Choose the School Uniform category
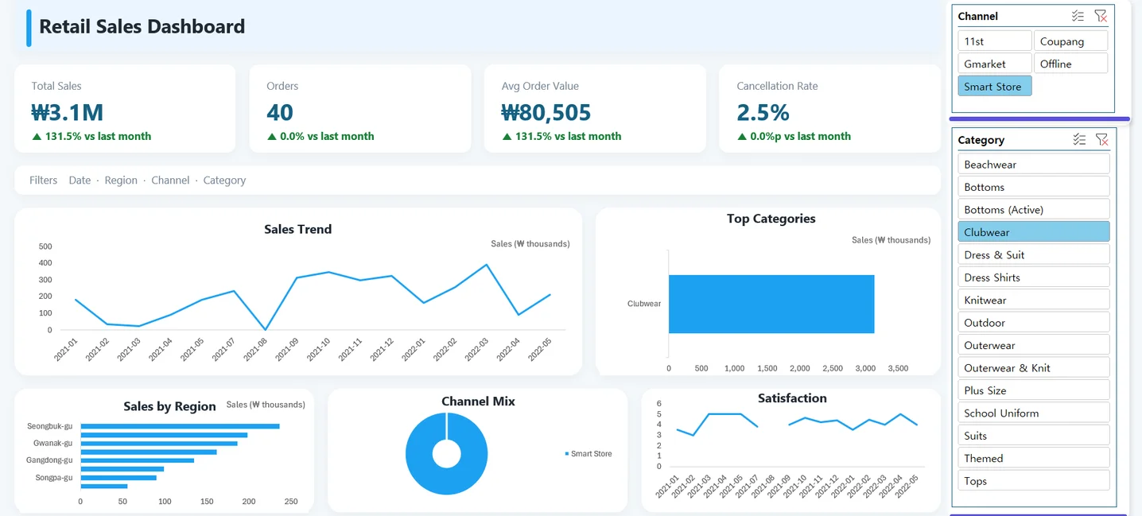The width and height of the screenshot is (1142, 516). pyautogui.click(x=1034, y=413)
